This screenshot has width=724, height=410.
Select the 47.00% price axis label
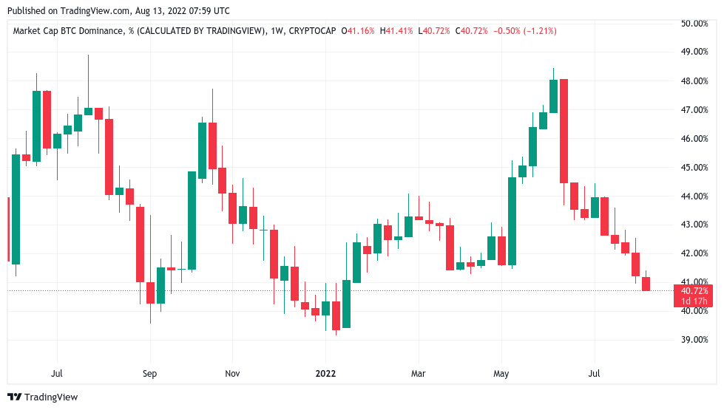point(694,110)
